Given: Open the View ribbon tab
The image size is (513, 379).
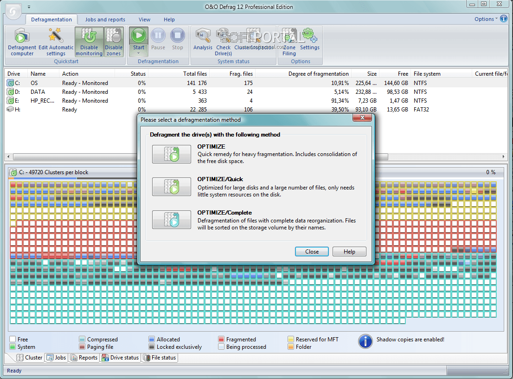Looking at the screenshot, I should coord(144,20).
